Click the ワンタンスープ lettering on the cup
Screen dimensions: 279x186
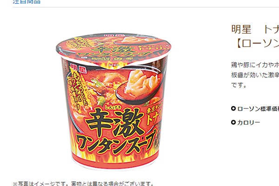point(116,143)
